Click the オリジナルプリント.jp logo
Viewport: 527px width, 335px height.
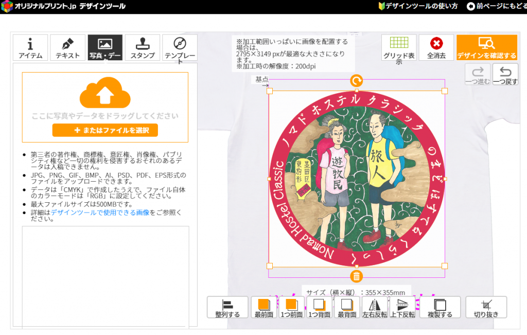click(x=63, y=6)
